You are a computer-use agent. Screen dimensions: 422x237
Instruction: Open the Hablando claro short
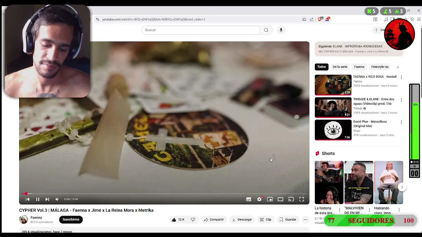(388, 182)
